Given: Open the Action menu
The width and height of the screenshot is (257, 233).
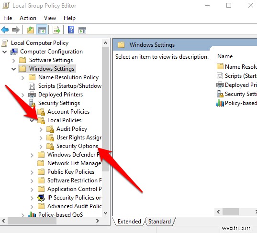Looking at the screenshot, I should pos(28,18).
